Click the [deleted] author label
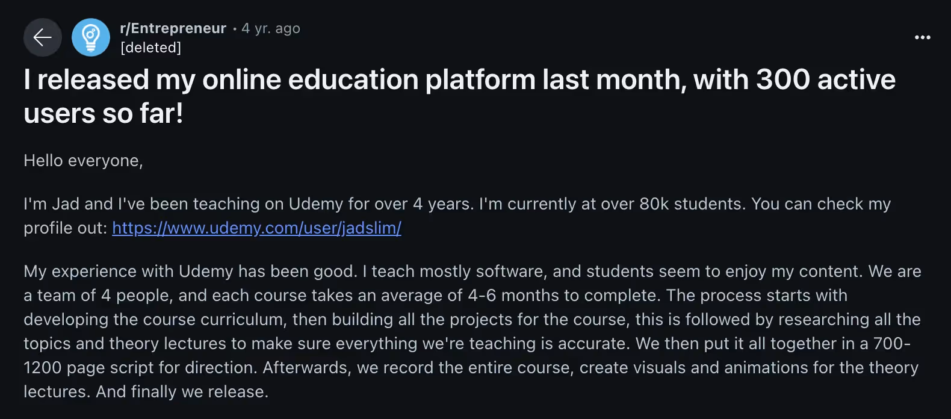The height and width of the screenshot is (419, 951). point(150,48)
